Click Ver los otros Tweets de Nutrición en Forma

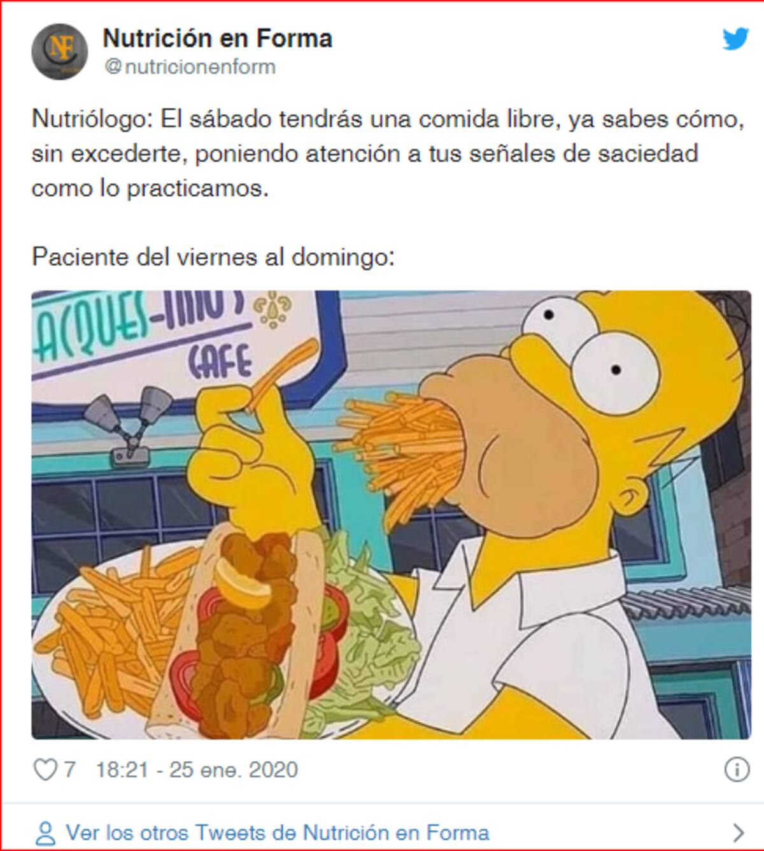[278, 833]
